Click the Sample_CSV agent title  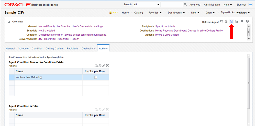[x=15, y=13]
